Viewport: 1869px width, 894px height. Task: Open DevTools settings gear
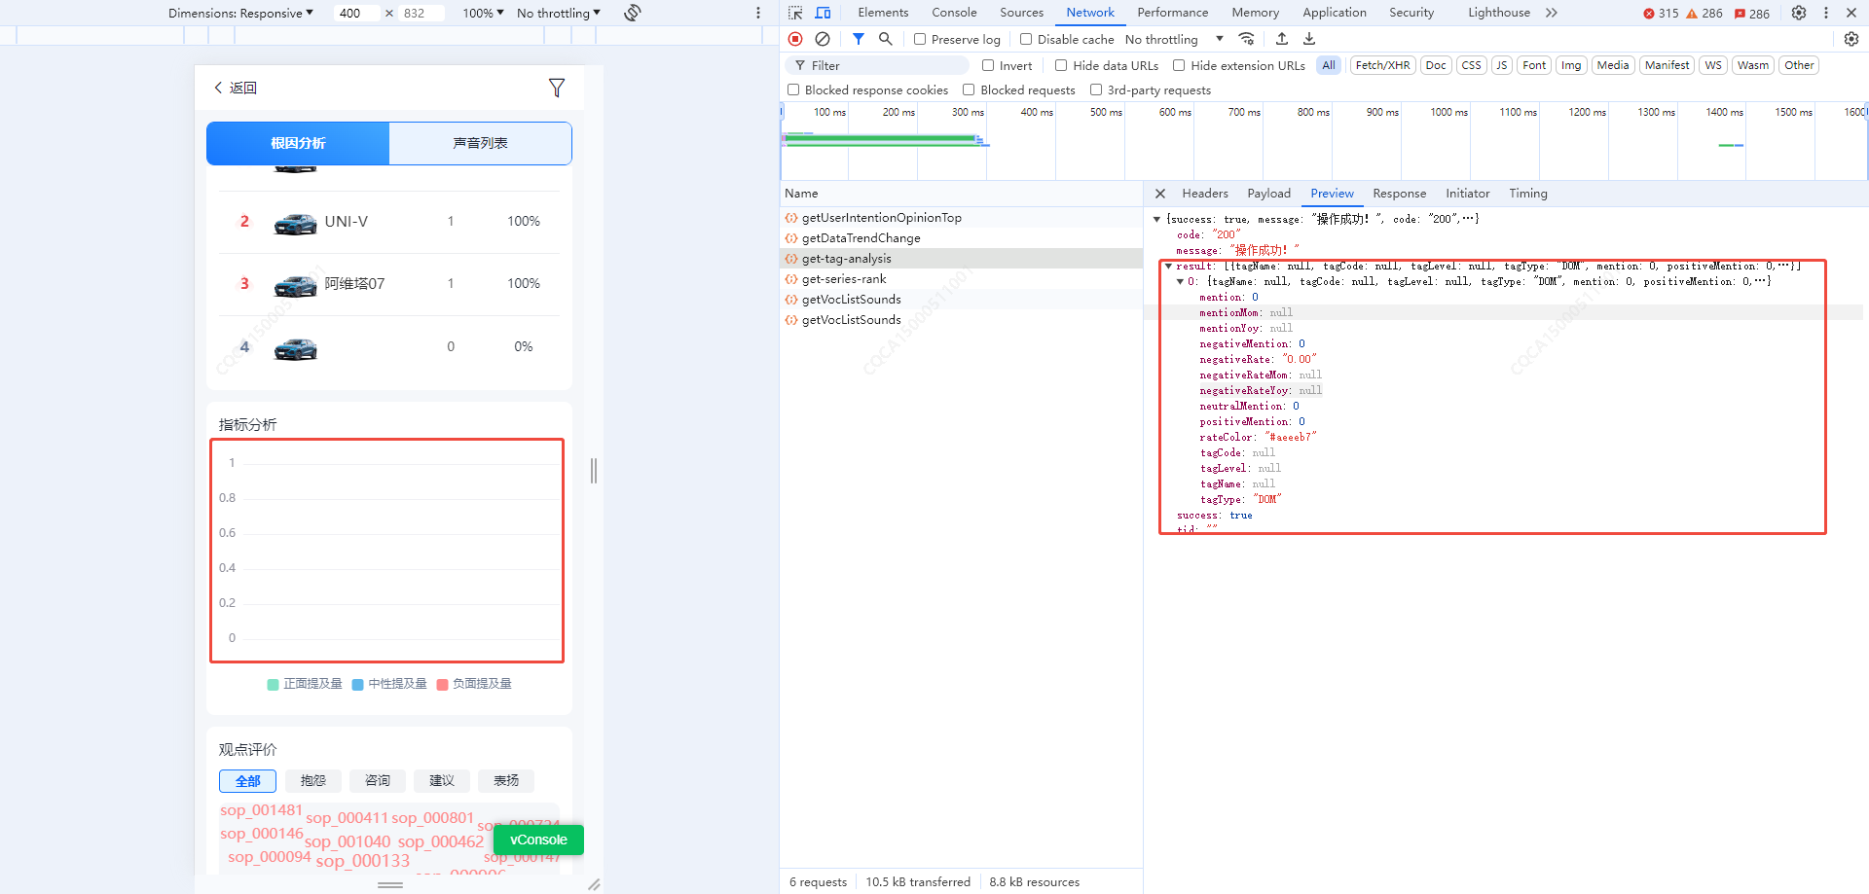[1799, 13]
